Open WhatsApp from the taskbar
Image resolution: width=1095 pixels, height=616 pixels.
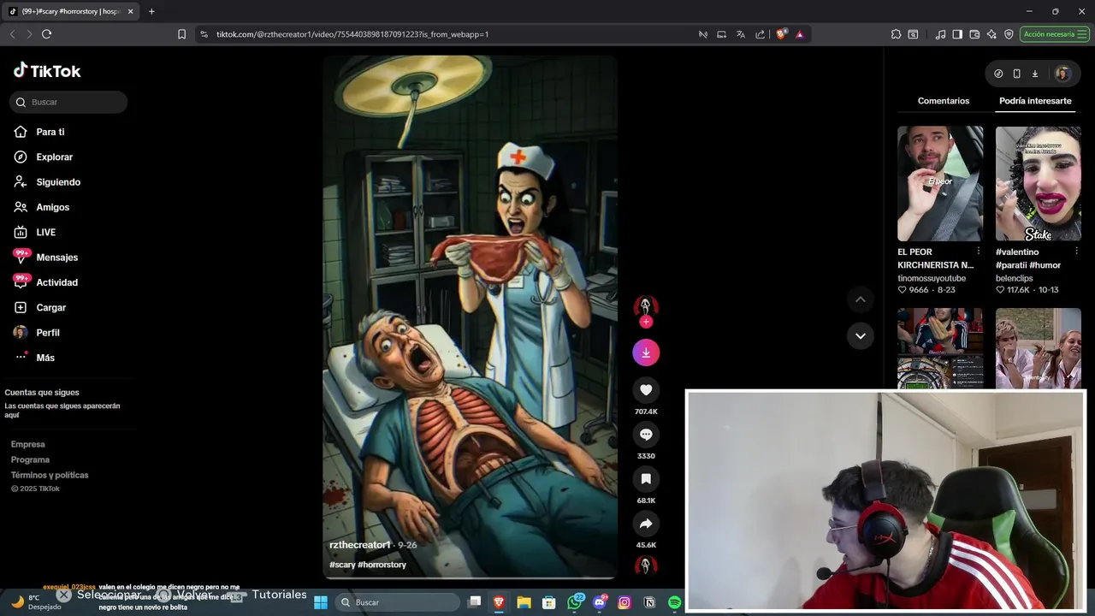point(574,602)
